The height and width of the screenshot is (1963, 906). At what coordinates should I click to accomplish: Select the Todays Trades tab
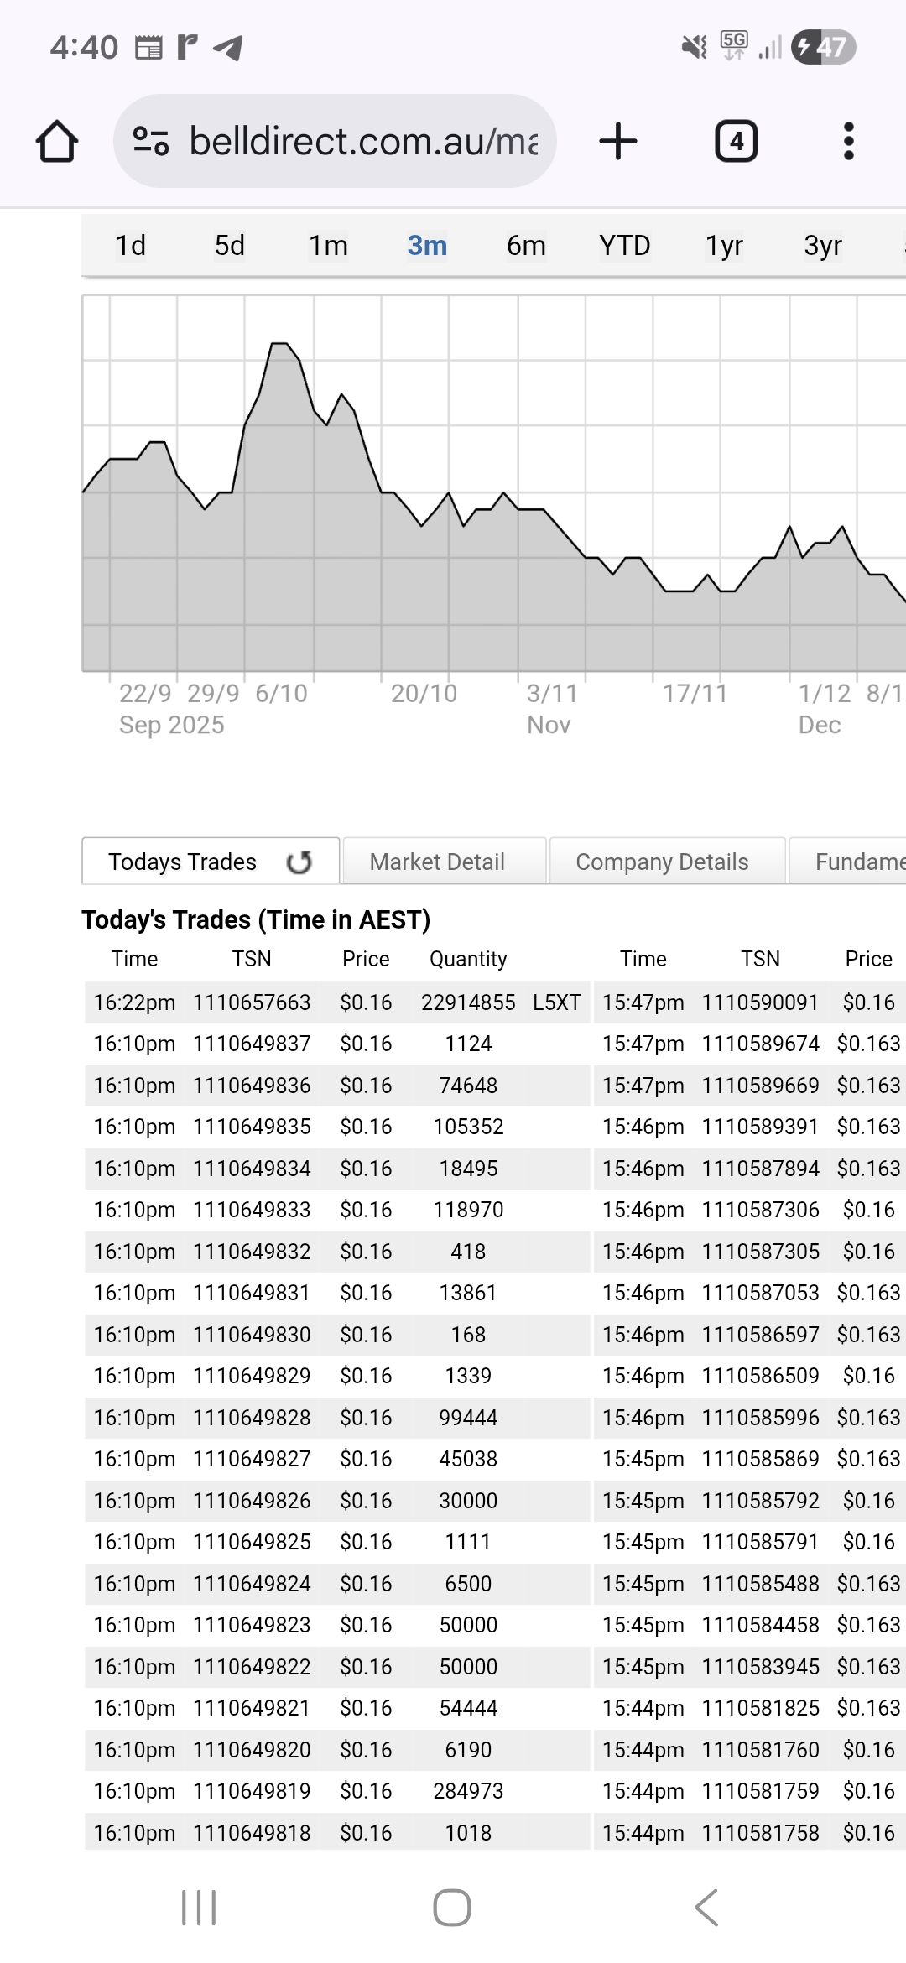(183, 862)
